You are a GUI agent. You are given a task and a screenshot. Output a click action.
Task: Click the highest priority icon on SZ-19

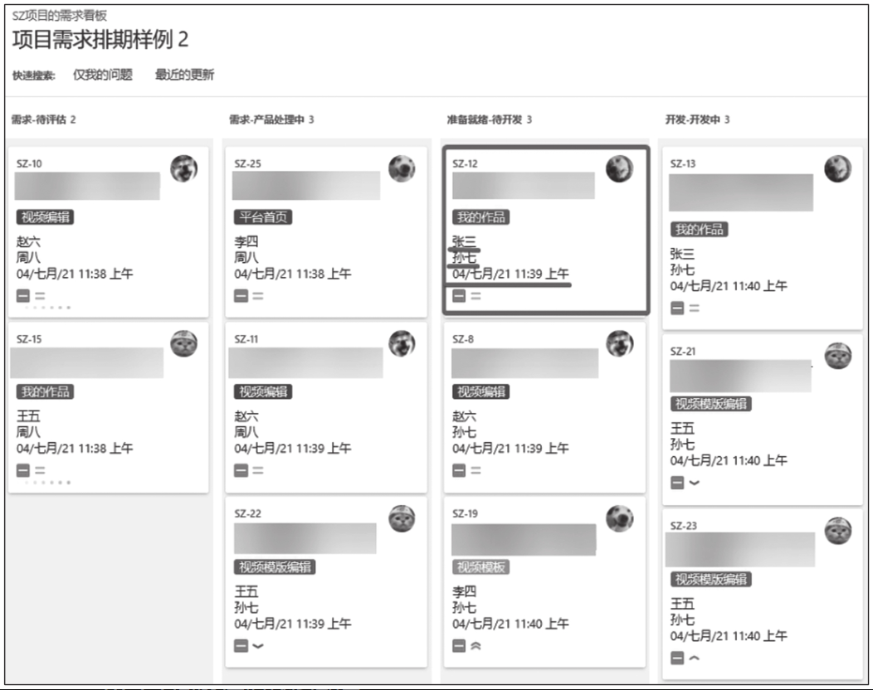click(x=476, y=646)
